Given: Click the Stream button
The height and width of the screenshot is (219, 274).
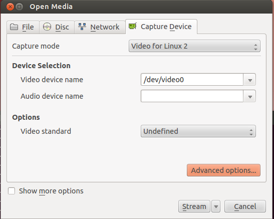Looking at the screenshot, I should point(194,206).
